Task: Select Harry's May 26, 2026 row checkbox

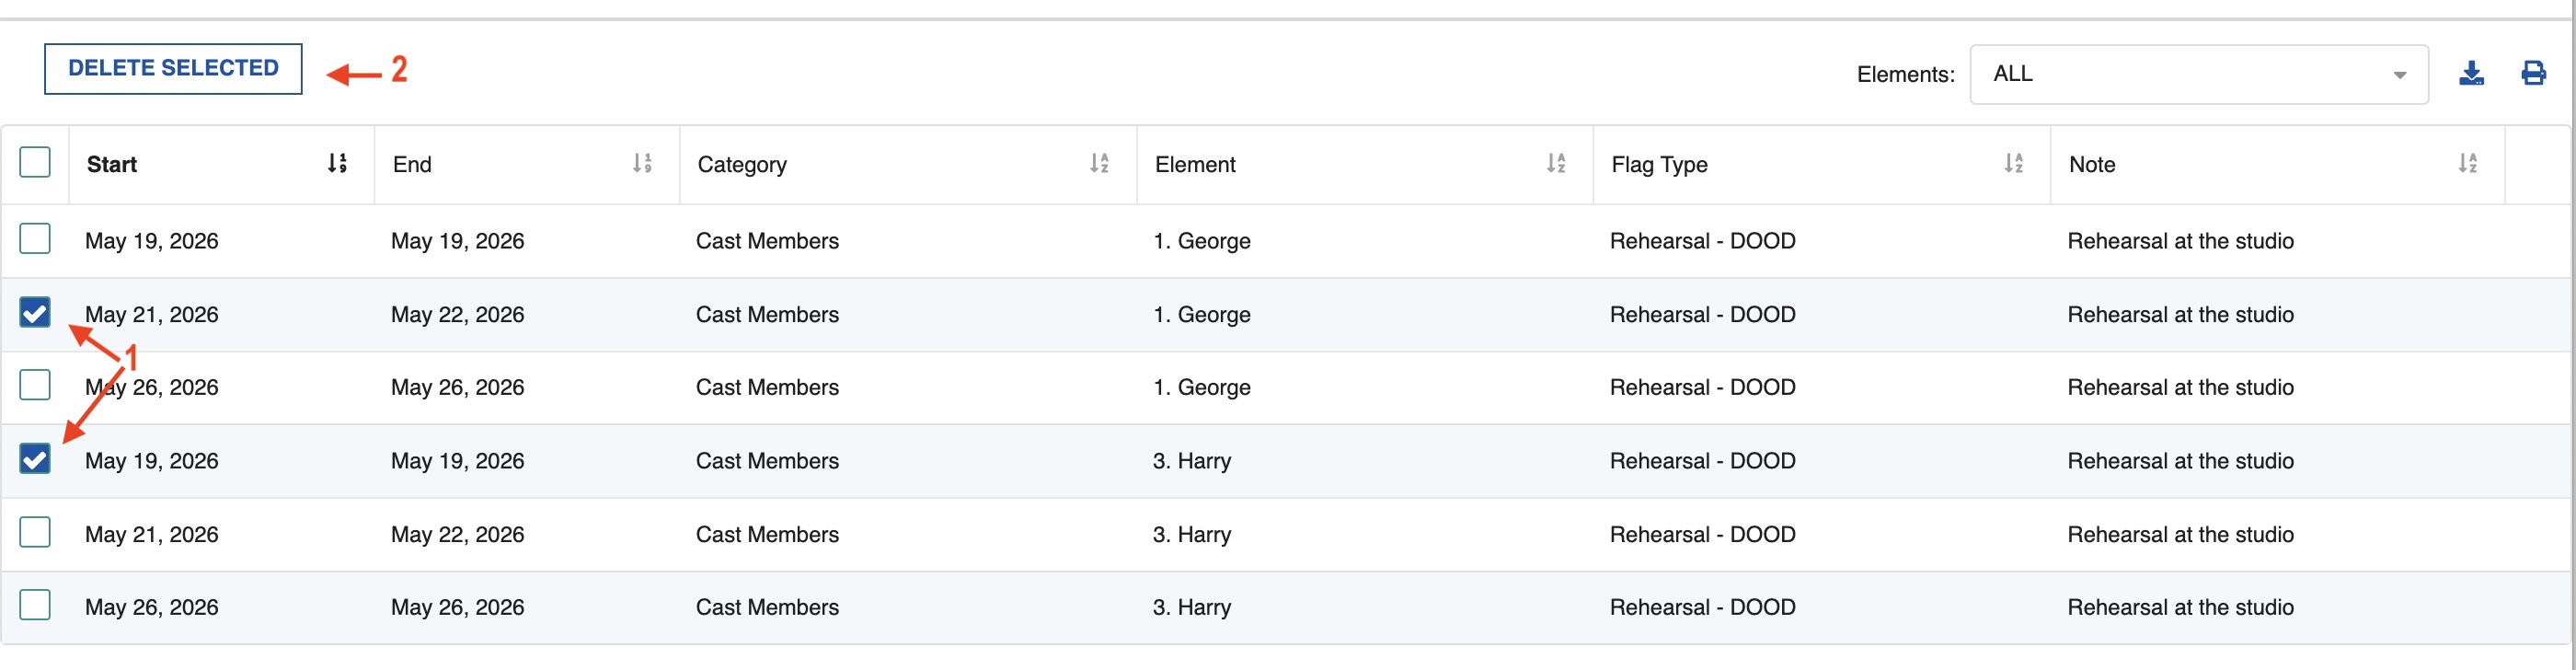Action: (x=35, y=605)
